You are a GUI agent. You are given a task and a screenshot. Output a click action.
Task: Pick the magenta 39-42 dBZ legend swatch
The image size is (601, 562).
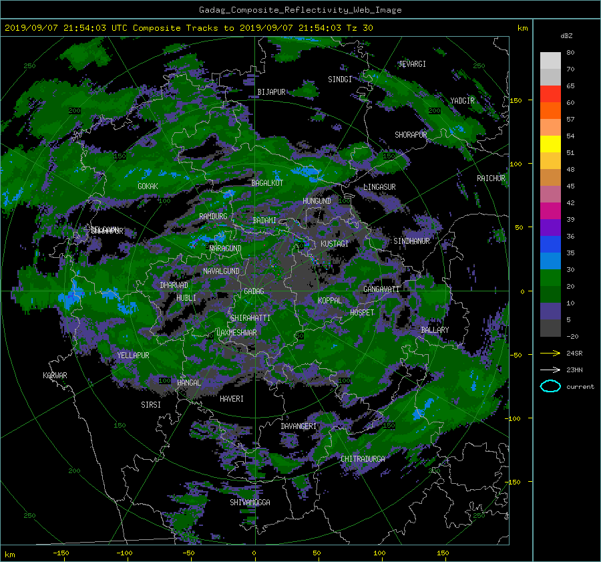click(x=550, y=211)
